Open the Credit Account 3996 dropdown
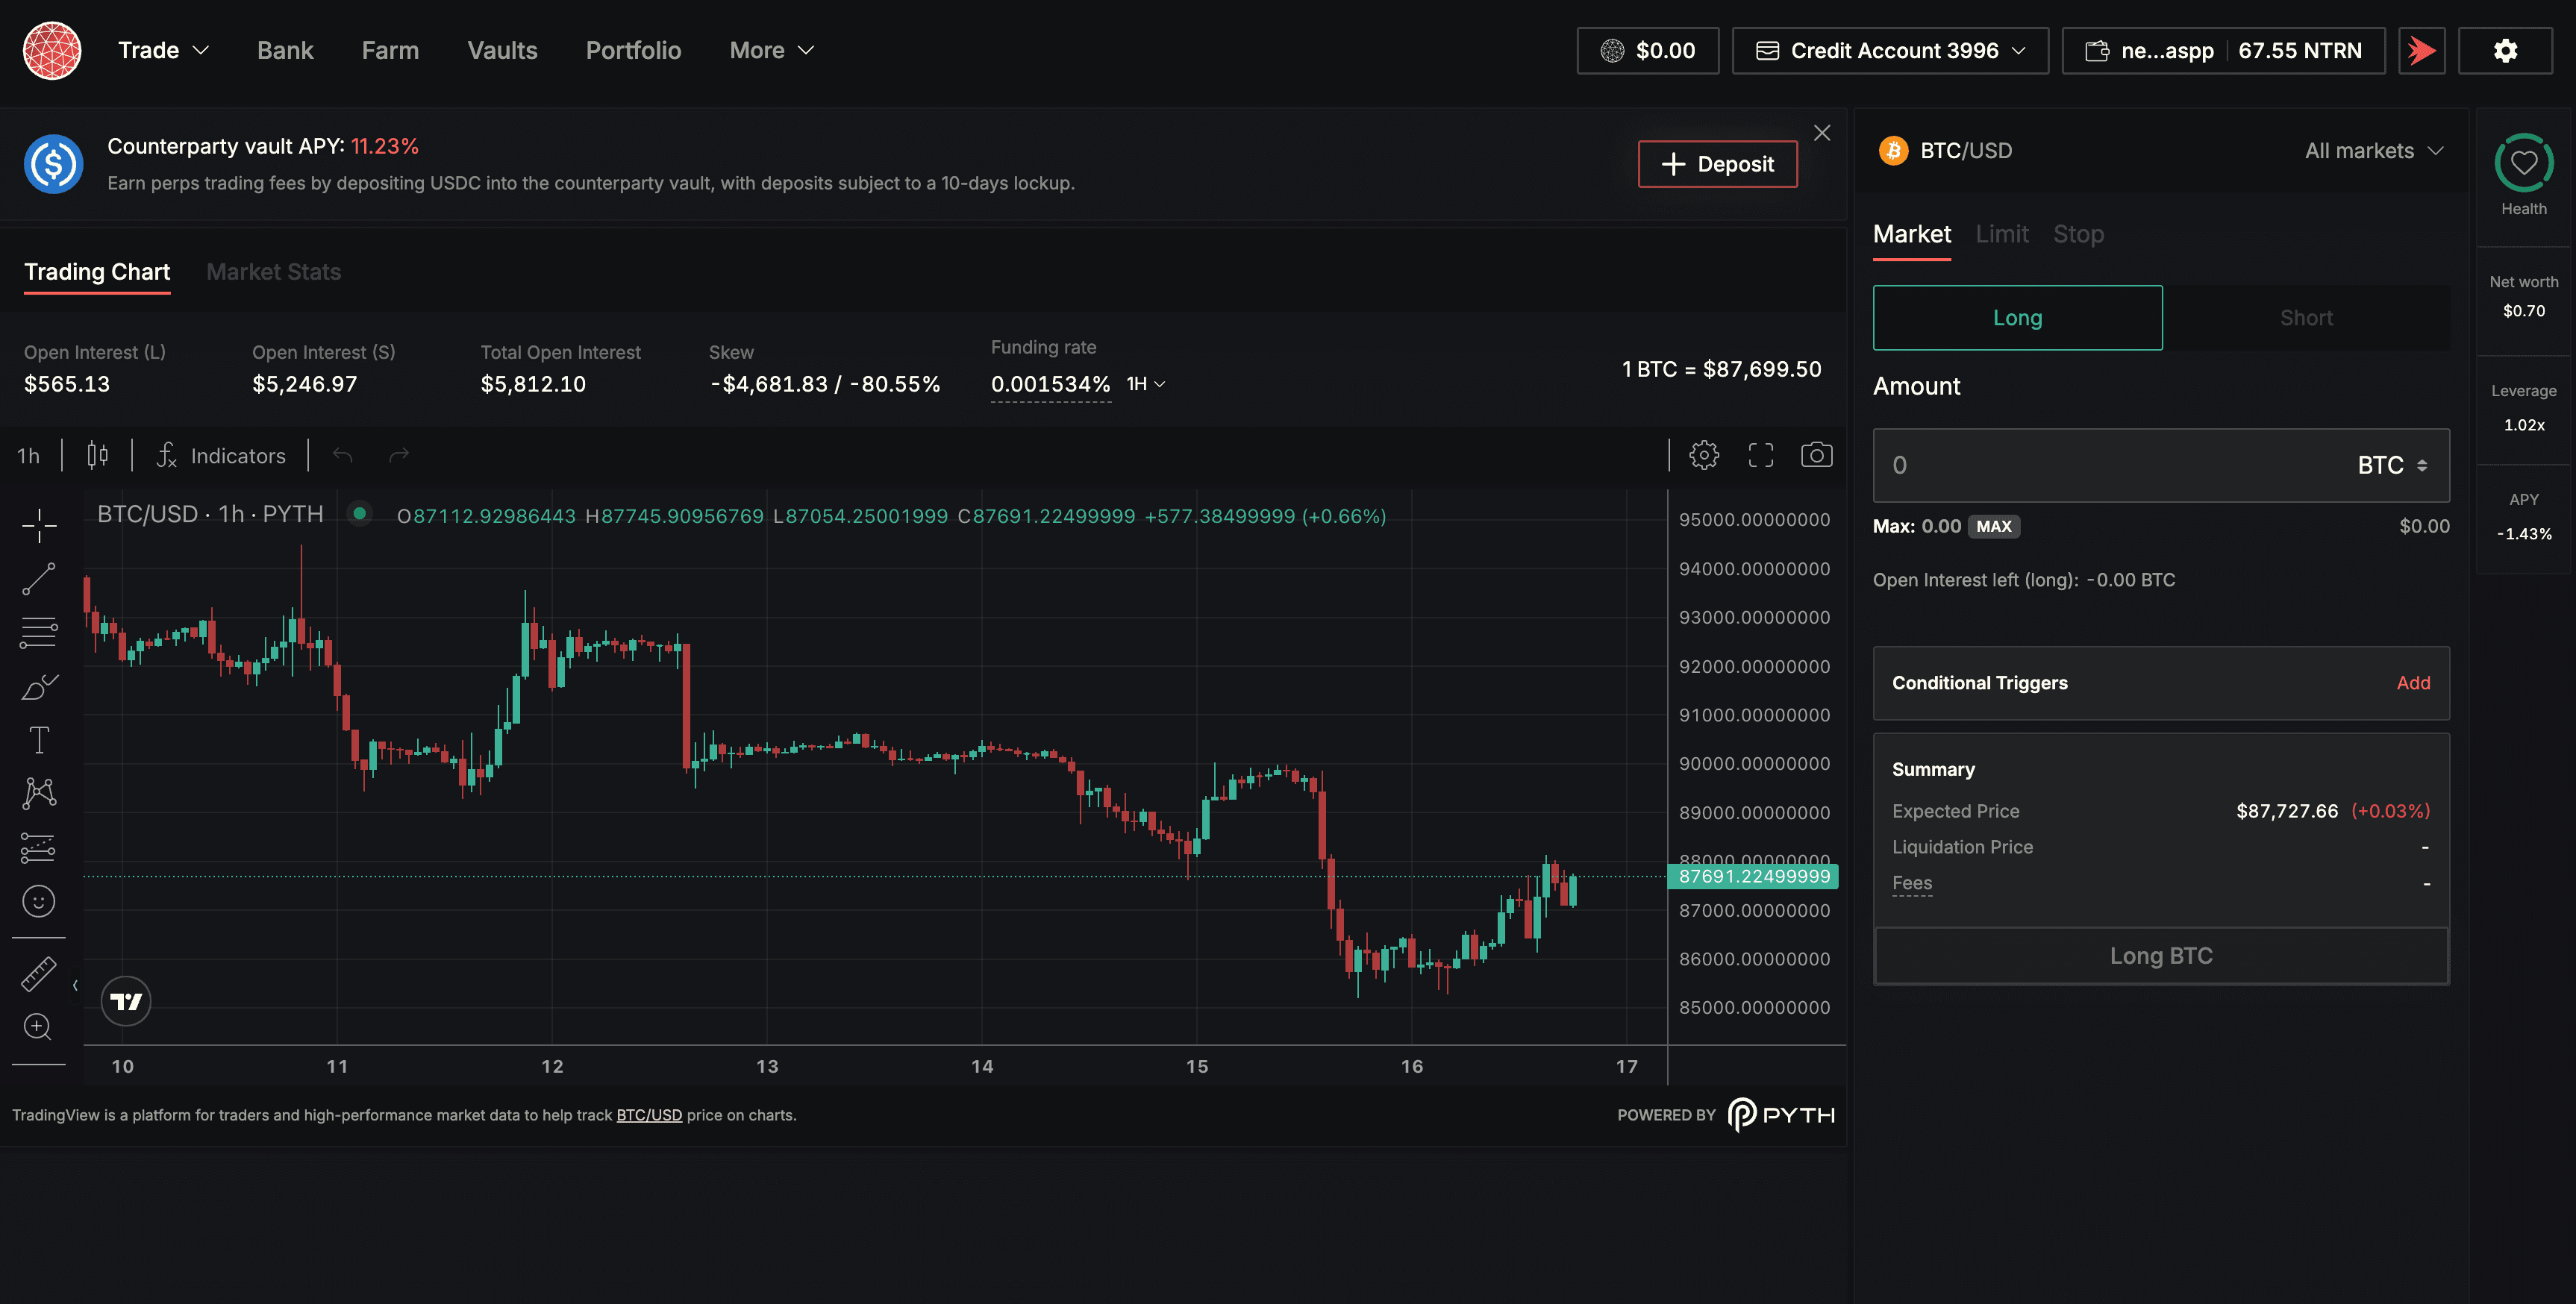 (x=1889, y=50)
